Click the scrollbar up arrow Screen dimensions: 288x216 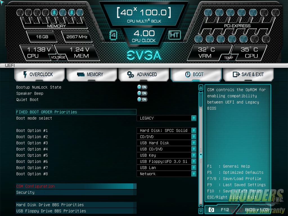pyautogui.click(x=201, y=88)
